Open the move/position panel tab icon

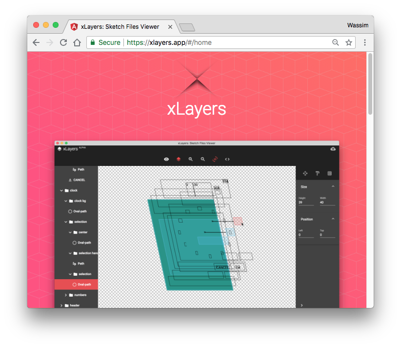[305, 174]
